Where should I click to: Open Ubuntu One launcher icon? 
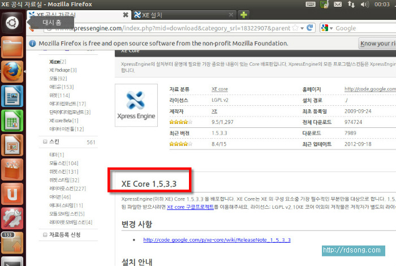coord(12,194)
